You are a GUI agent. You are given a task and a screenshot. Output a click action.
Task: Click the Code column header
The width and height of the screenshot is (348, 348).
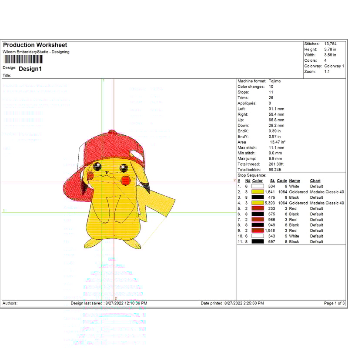click(281, 181)
